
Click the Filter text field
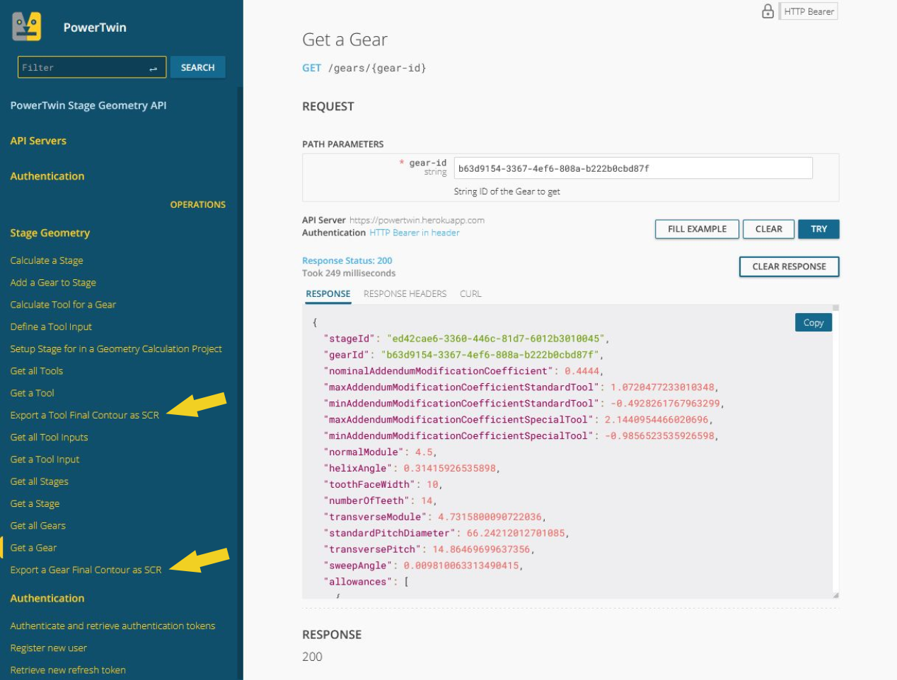(81, 68)
